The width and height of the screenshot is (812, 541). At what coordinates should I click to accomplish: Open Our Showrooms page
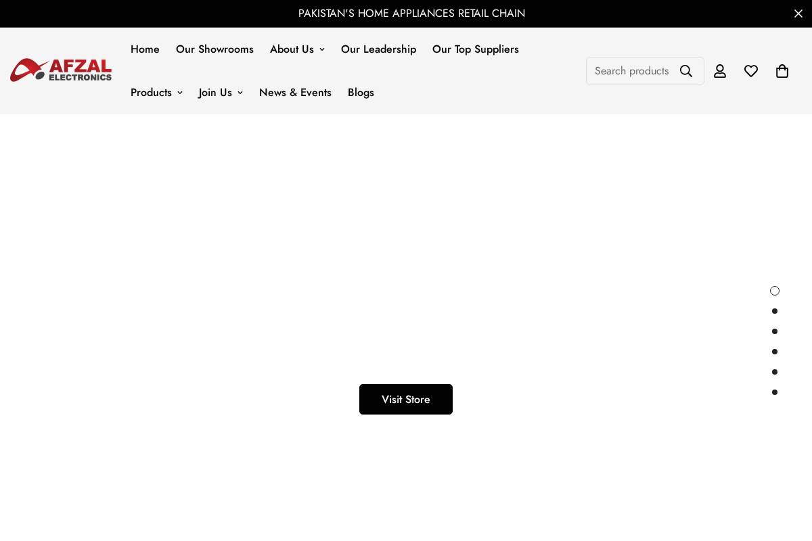(215, 49)
